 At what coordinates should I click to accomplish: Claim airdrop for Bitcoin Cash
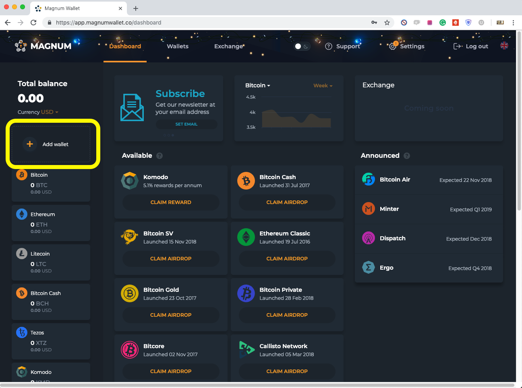(x=287, y=202)
